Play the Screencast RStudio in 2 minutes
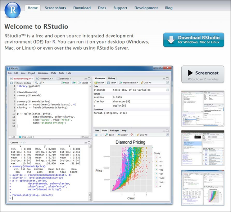 click(x=203, y=75)
